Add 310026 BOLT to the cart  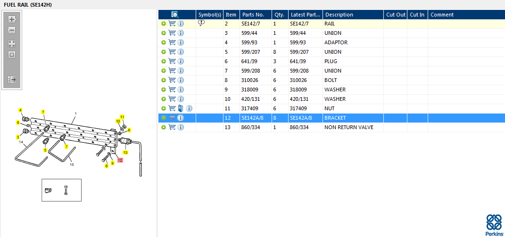click(x=172, y=80)
